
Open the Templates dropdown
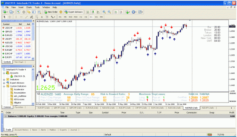140,12
